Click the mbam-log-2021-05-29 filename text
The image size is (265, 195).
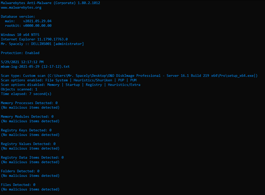click(x=35, y=67)
